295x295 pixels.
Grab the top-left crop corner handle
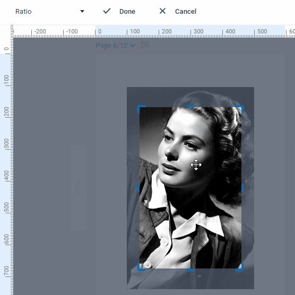[141, 109]
